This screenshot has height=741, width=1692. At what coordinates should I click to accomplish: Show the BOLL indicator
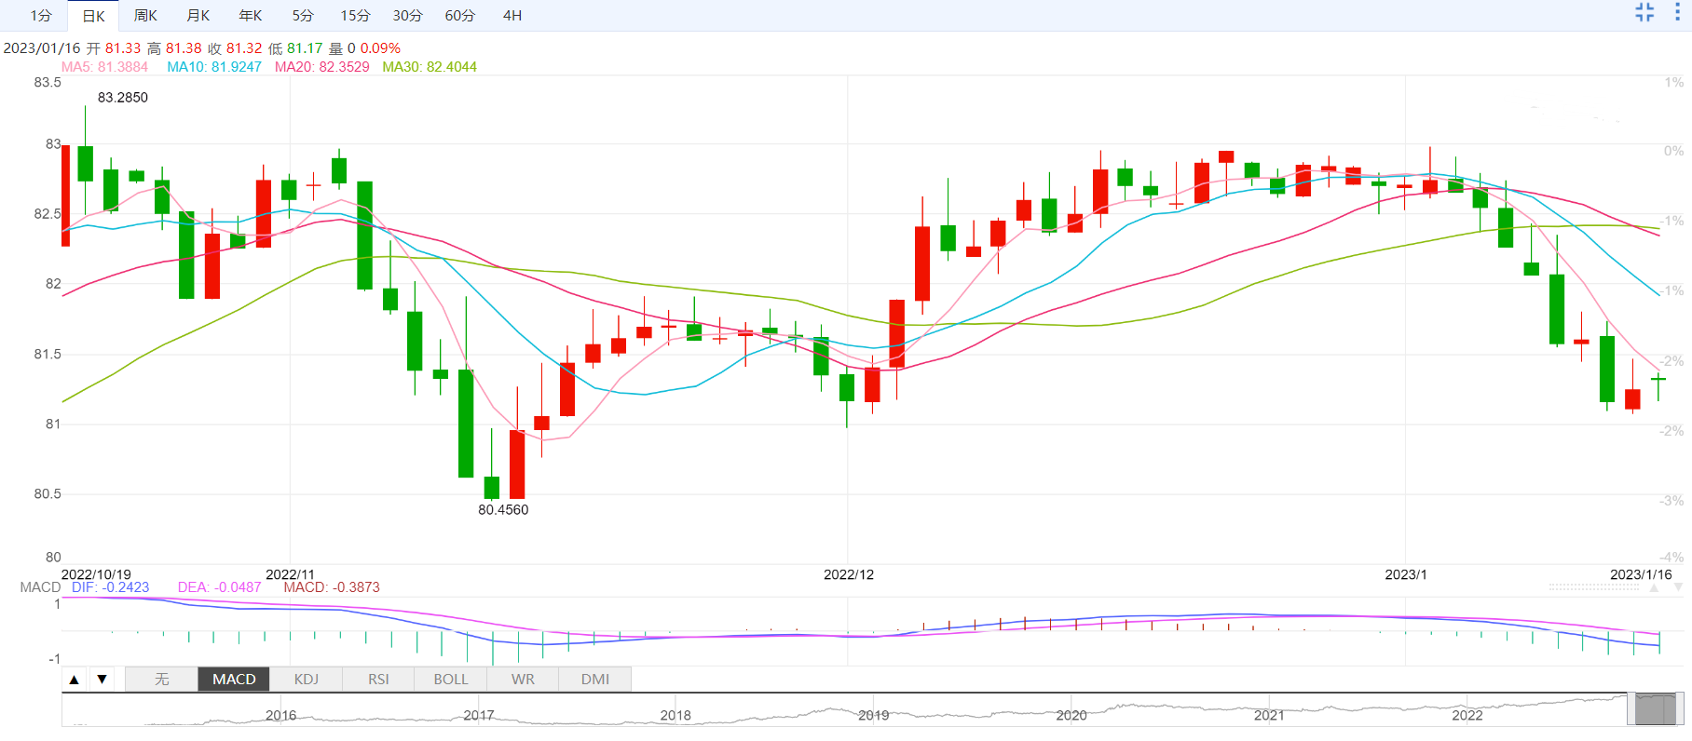click(x=451, y=680)
